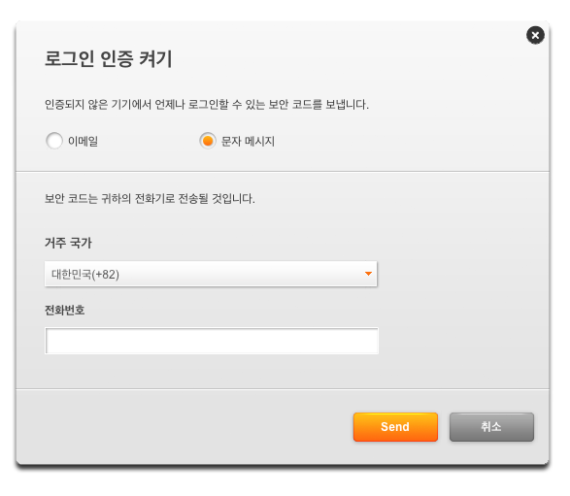
Task: Click the 이메일 option label text
Action: coord(83,141)
